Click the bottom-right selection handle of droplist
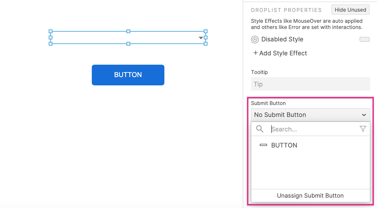 (x=206, y=44)
